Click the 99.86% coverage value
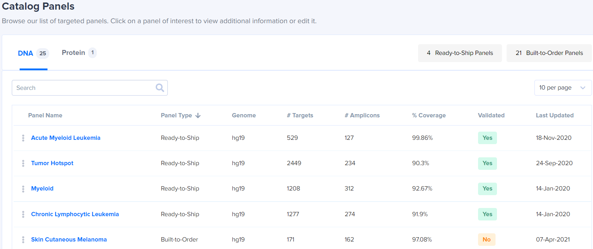The width and height of the screenshot is (593, 249). coord(422,138)
